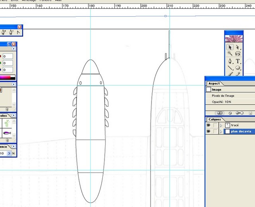Select the Pen tool in toolbox

click(230, 61)
